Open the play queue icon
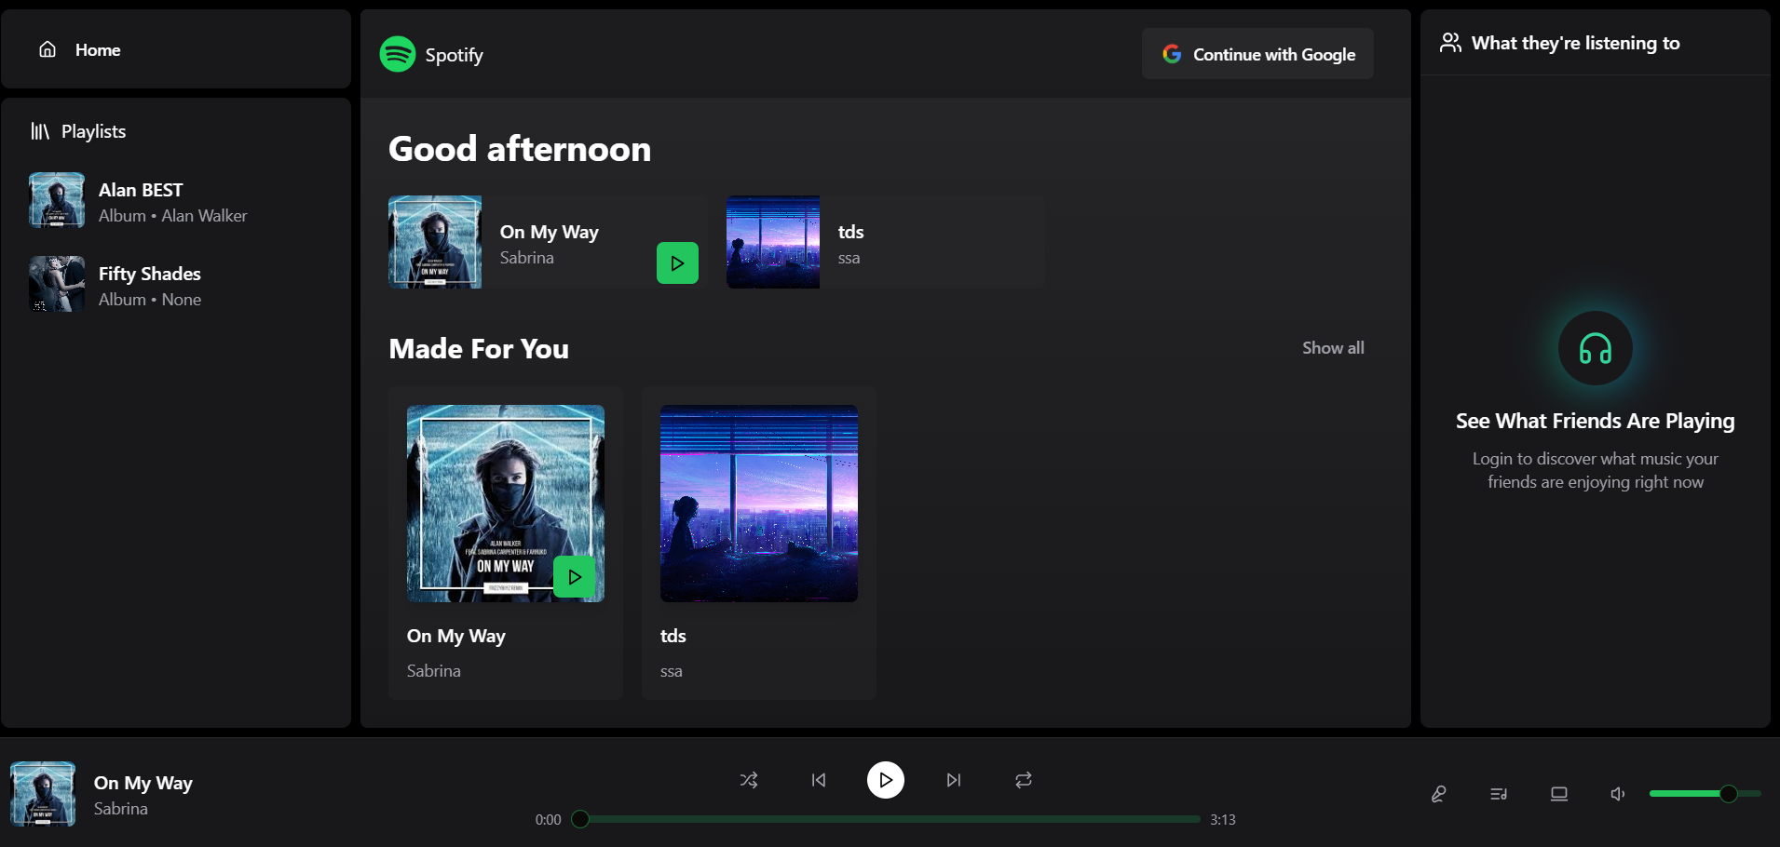The width and height of the screenshot is (1780, 847). 1499,794
